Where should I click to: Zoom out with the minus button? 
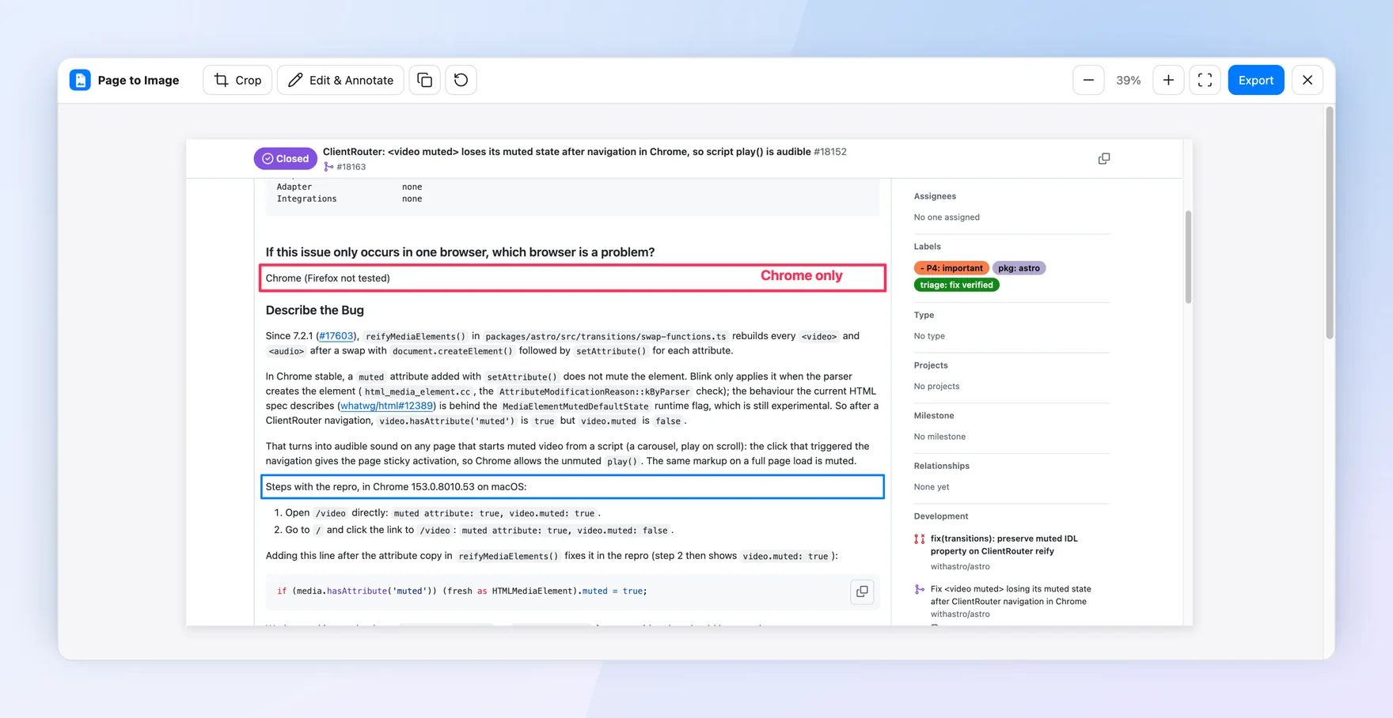tap(1088, 80)
